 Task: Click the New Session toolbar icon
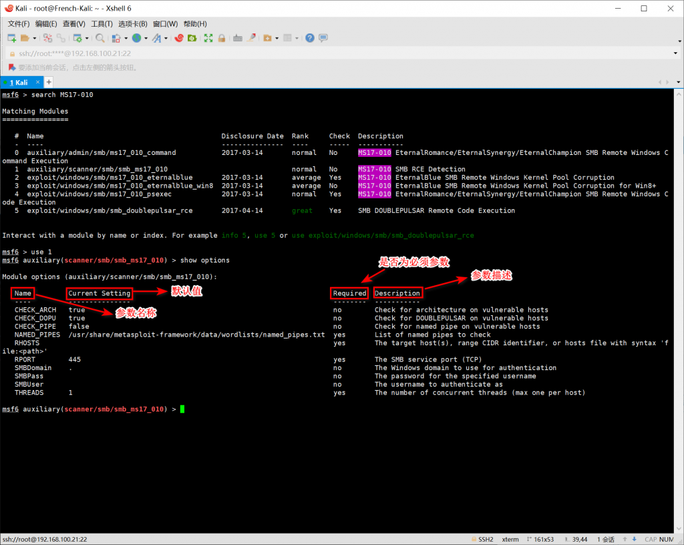pyautogui.click(x=12, y=38)
